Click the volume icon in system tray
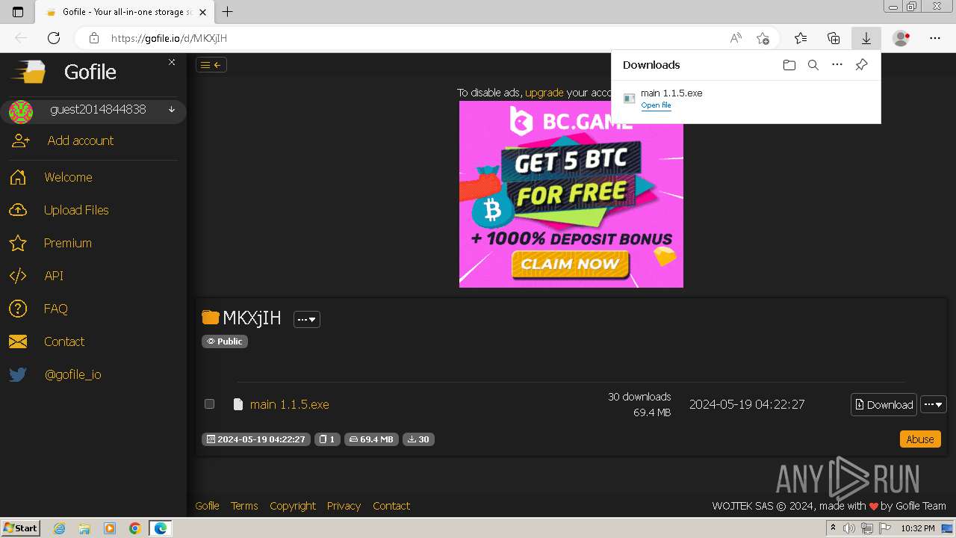This screenshot has height=538, width=956. click(848, 528)
